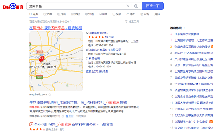Switch to the 文库 tab

click(x=48, y=14)
